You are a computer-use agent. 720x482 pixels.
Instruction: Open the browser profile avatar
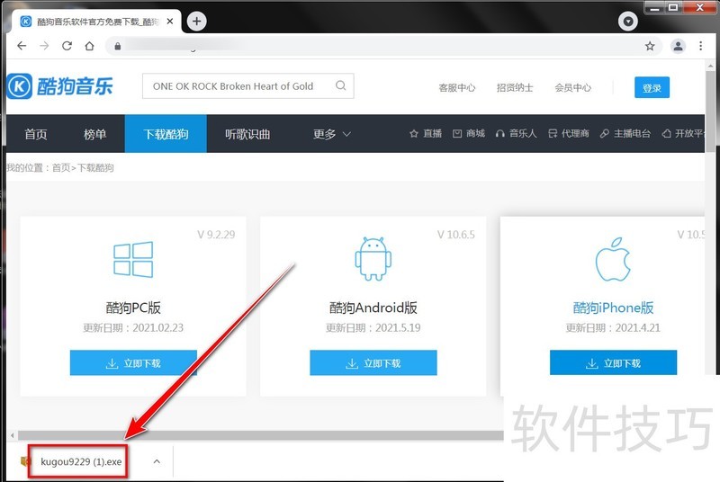click(678, 45)
